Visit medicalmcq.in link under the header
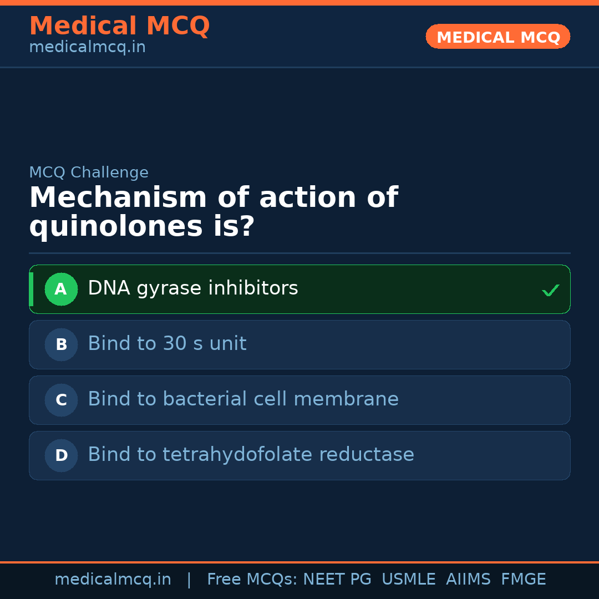The width and height of the screenshot is (599, 599). point(87,48)
